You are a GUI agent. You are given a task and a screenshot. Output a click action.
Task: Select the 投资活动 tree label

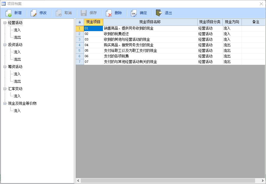click(x=15, y=45)
